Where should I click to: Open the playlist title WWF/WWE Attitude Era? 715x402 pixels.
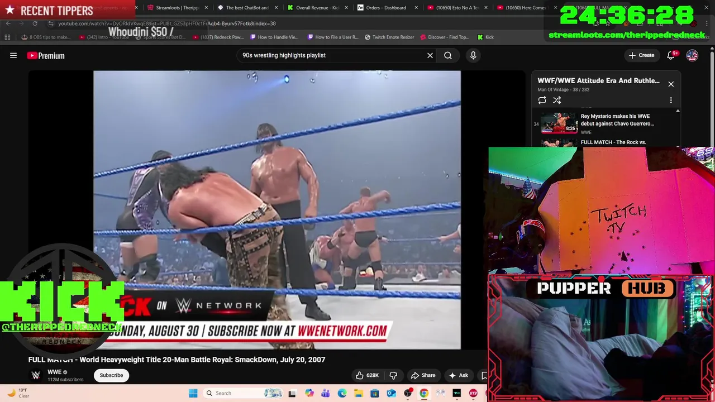point(598,80)
